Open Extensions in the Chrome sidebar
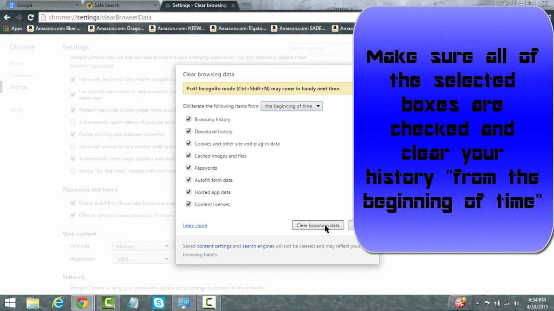The image size is (554, 311). (21, 75)
